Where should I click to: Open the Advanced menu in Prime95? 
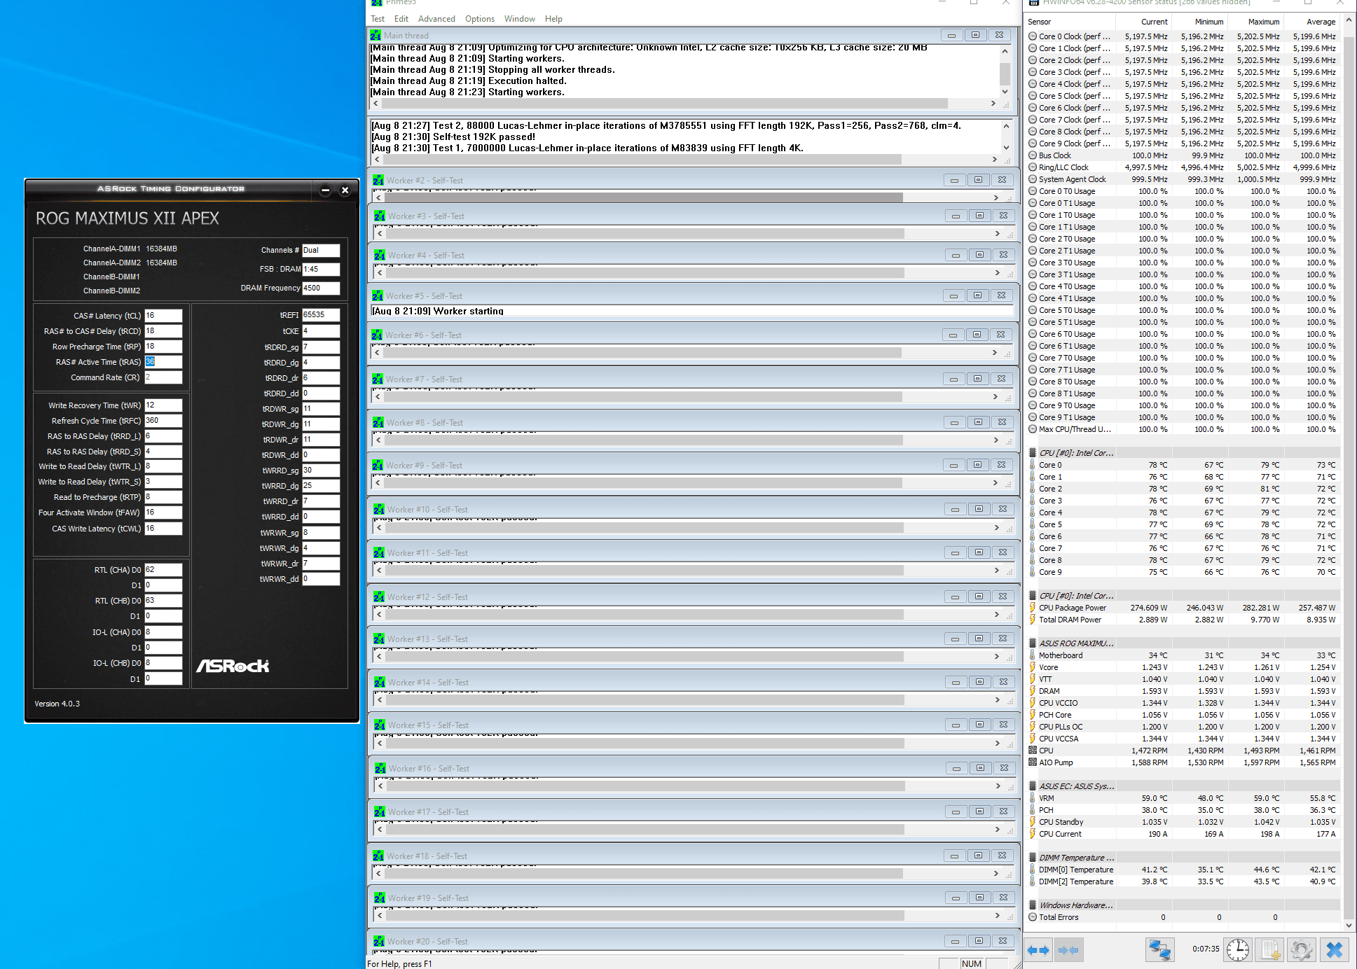click(x=436, y=19)
